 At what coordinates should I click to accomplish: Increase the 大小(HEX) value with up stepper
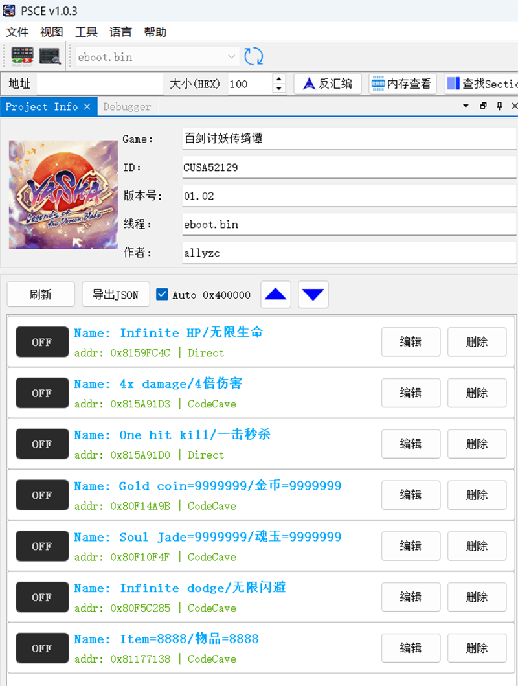tap(279, 79)
